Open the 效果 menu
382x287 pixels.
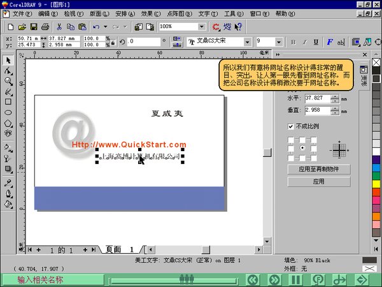coord(151,14)
